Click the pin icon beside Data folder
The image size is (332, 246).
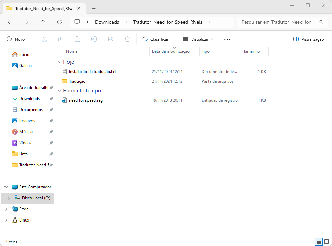[51, 154]
